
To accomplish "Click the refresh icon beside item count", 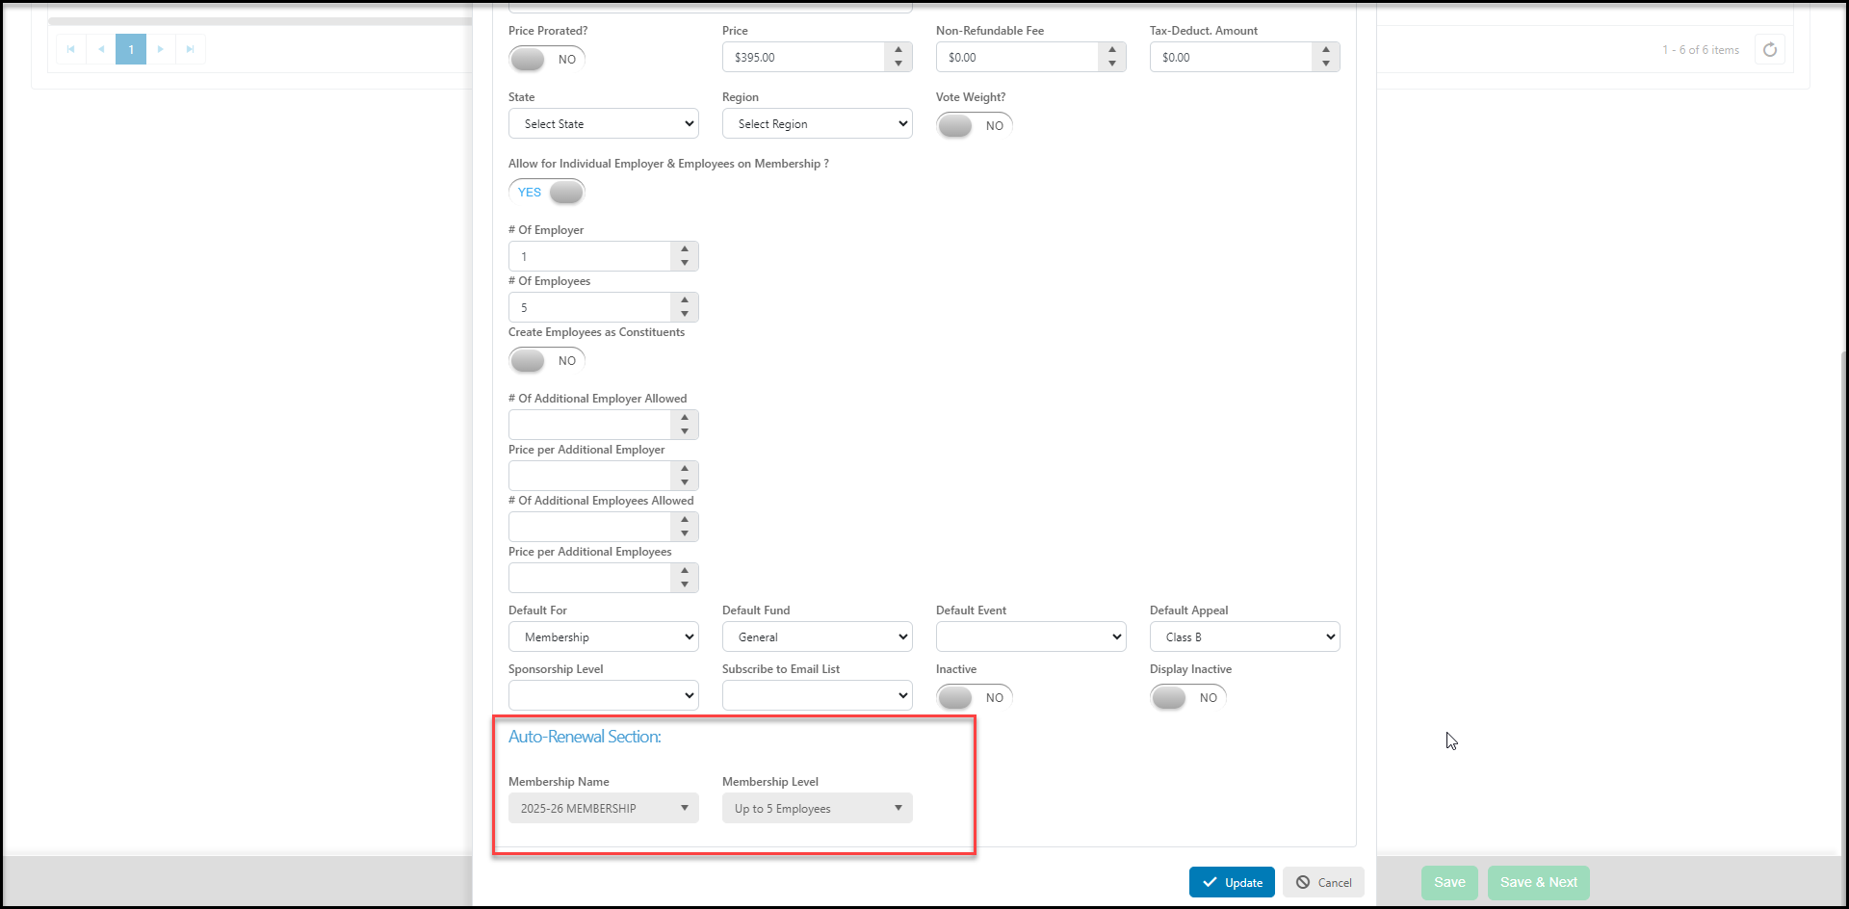I will (x=1770, y=50).
